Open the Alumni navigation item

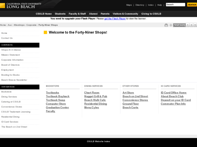pyautogui.click(x=93, y=14)
